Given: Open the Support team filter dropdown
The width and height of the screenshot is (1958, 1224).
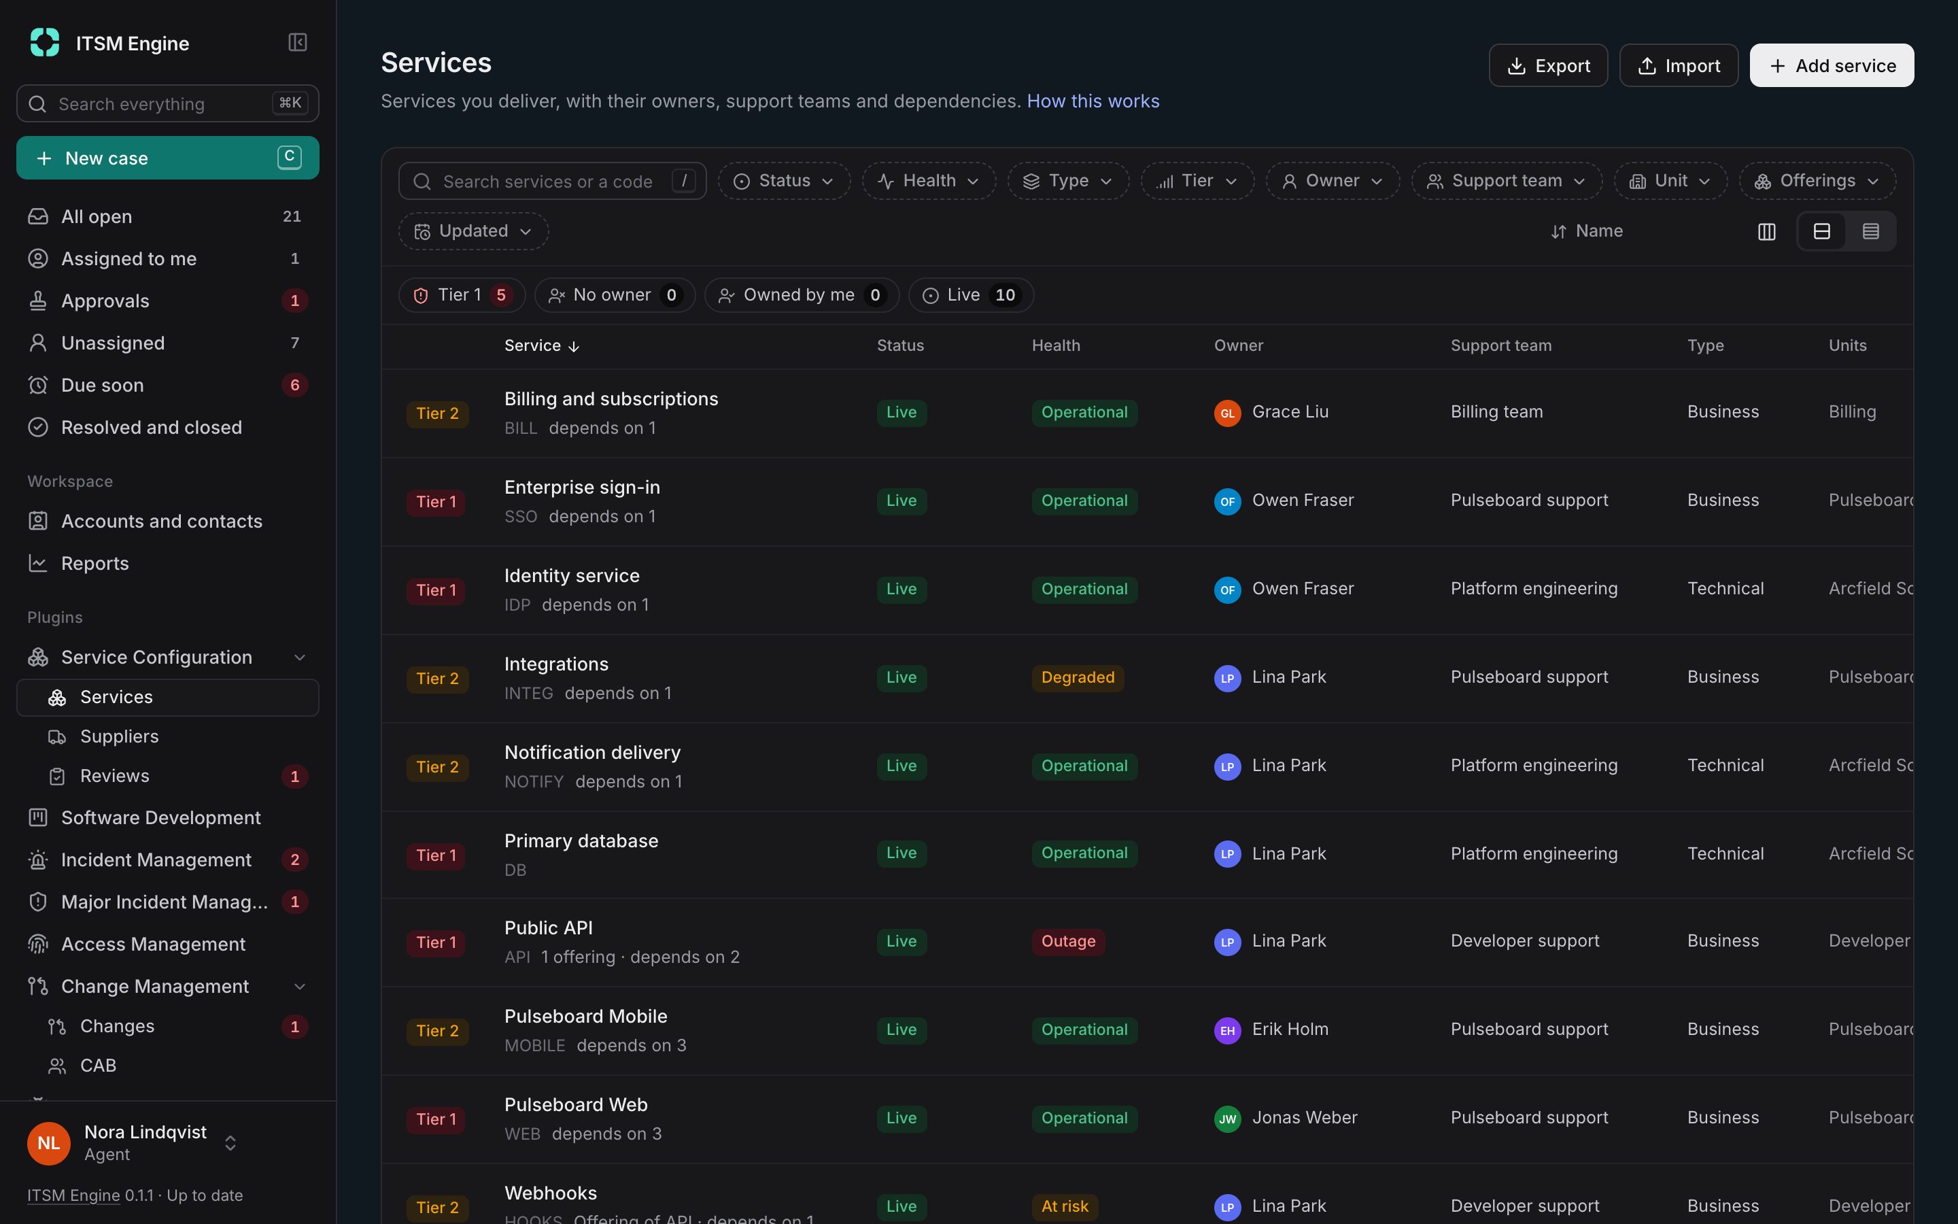Looking at the screenshot, I should point(1507,180).
